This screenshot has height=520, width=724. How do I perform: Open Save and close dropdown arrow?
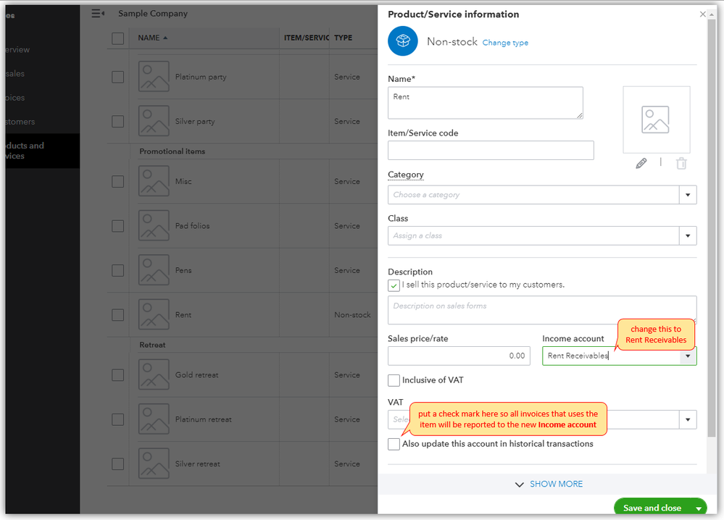(x=698, y=508)
